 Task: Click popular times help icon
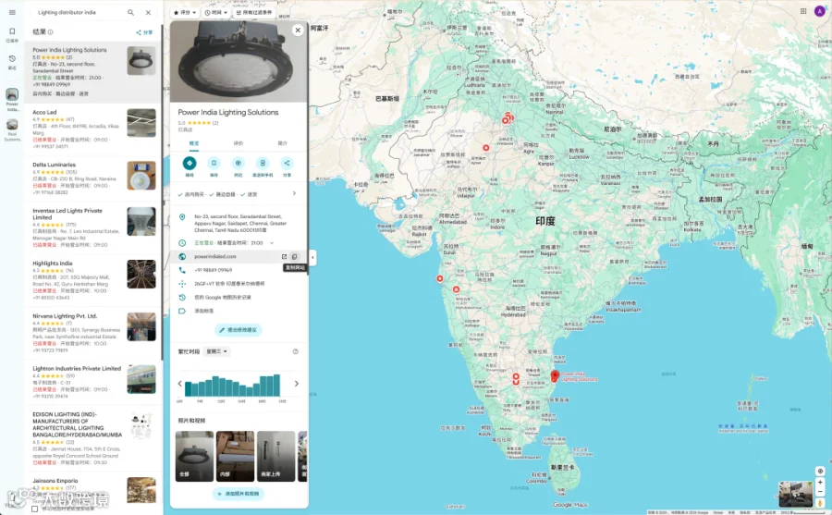point(296,351)
